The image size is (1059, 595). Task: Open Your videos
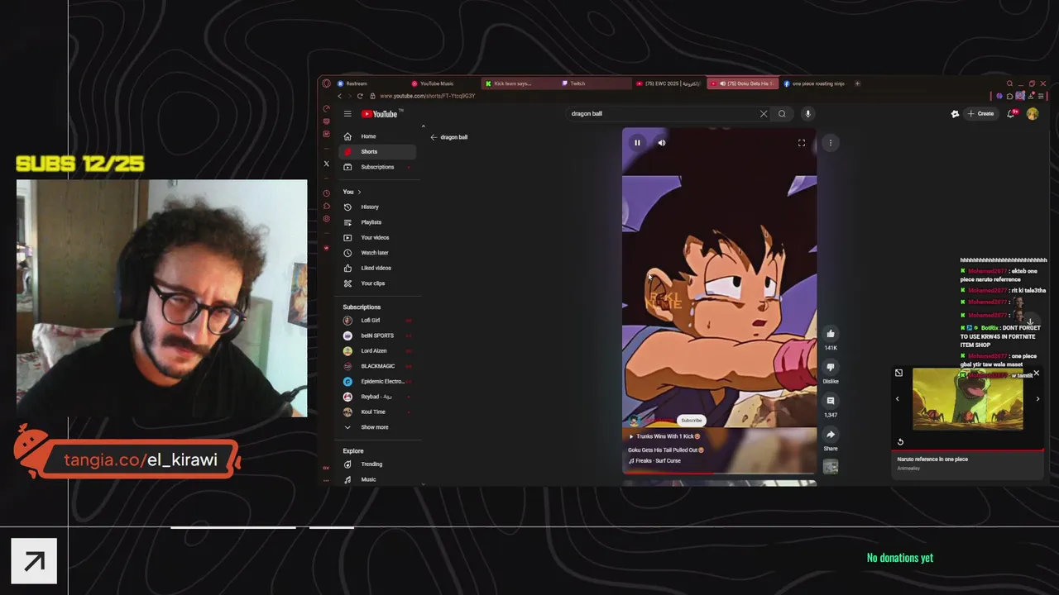coord(377,237)
